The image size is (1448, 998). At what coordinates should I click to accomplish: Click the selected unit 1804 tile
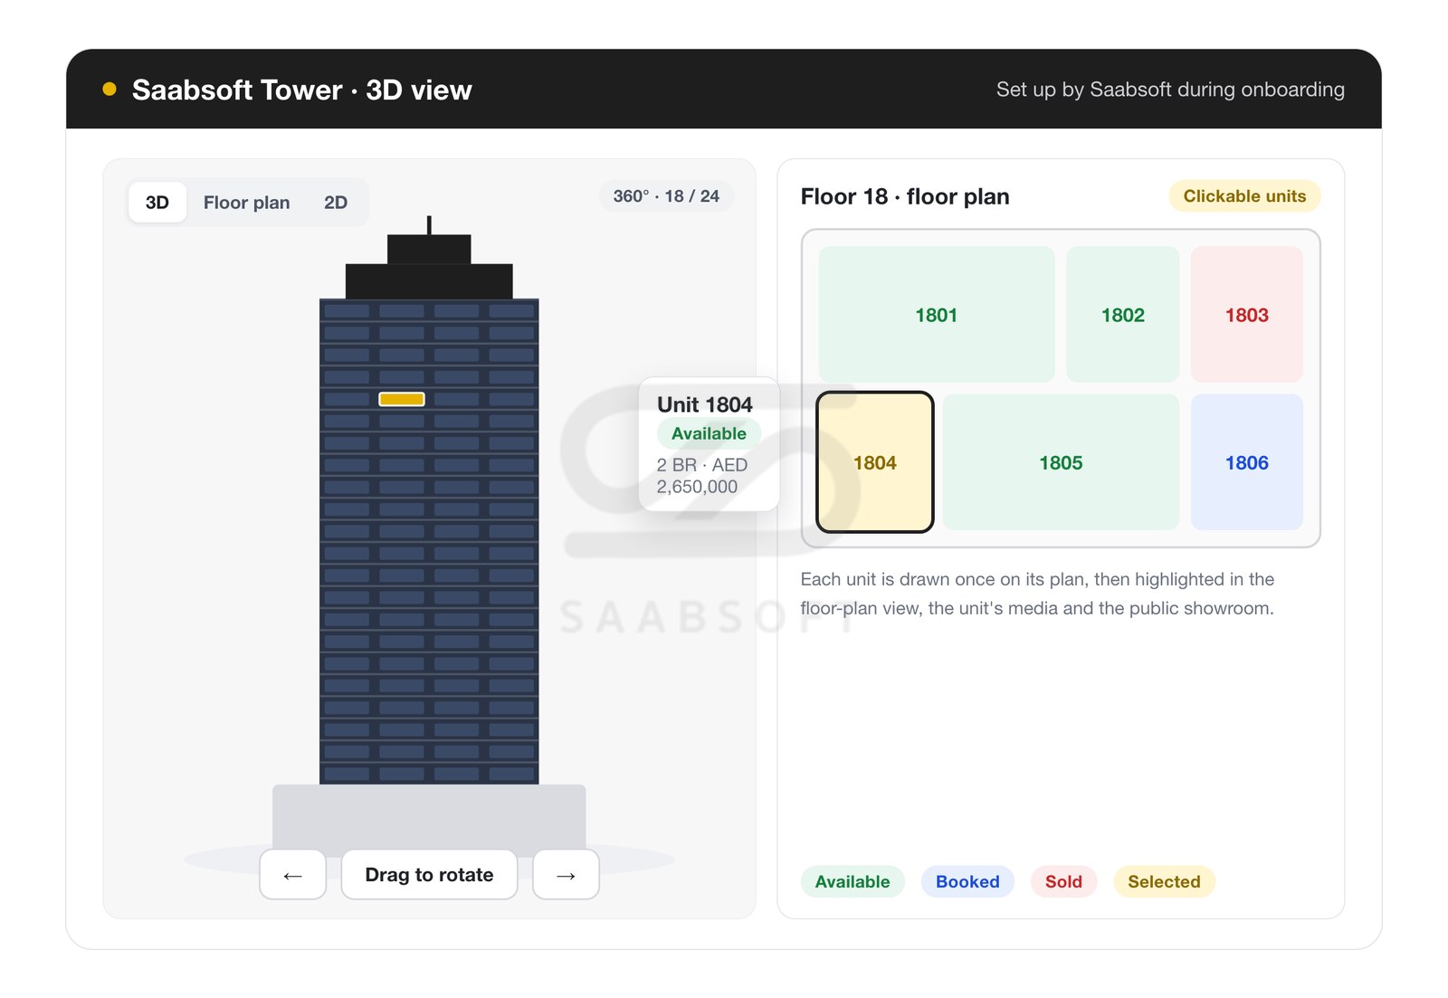(x=875, y=462)
